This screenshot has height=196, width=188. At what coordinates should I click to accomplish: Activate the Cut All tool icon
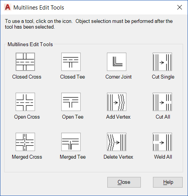(162, 102)
